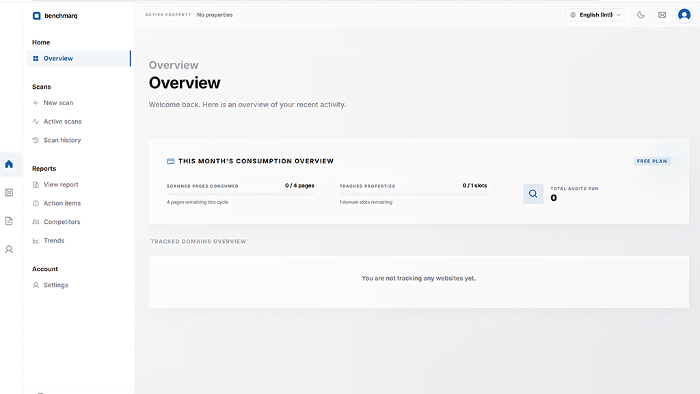Click the 'Reports' sidebar section header

coord(44,169)
